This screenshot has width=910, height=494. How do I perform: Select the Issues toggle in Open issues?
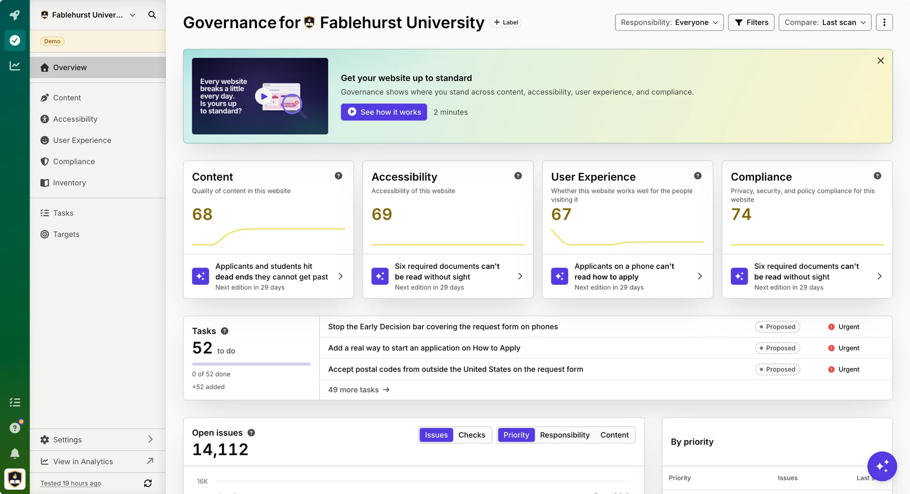point(436,435)
